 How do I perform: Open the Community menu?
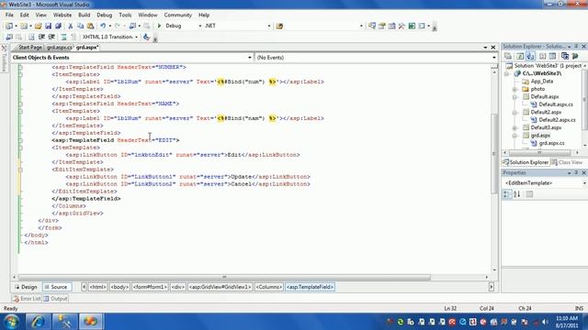tap(177, 15)
